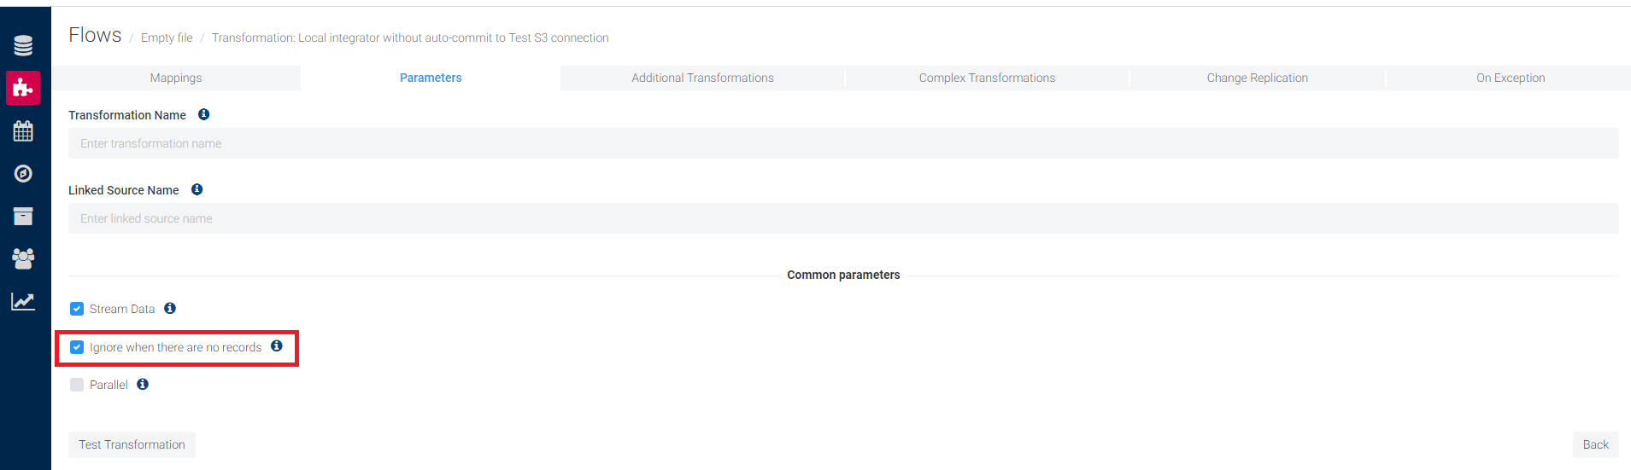
Task: Open the database connections sidebar icon
Action: coord(23,45)
